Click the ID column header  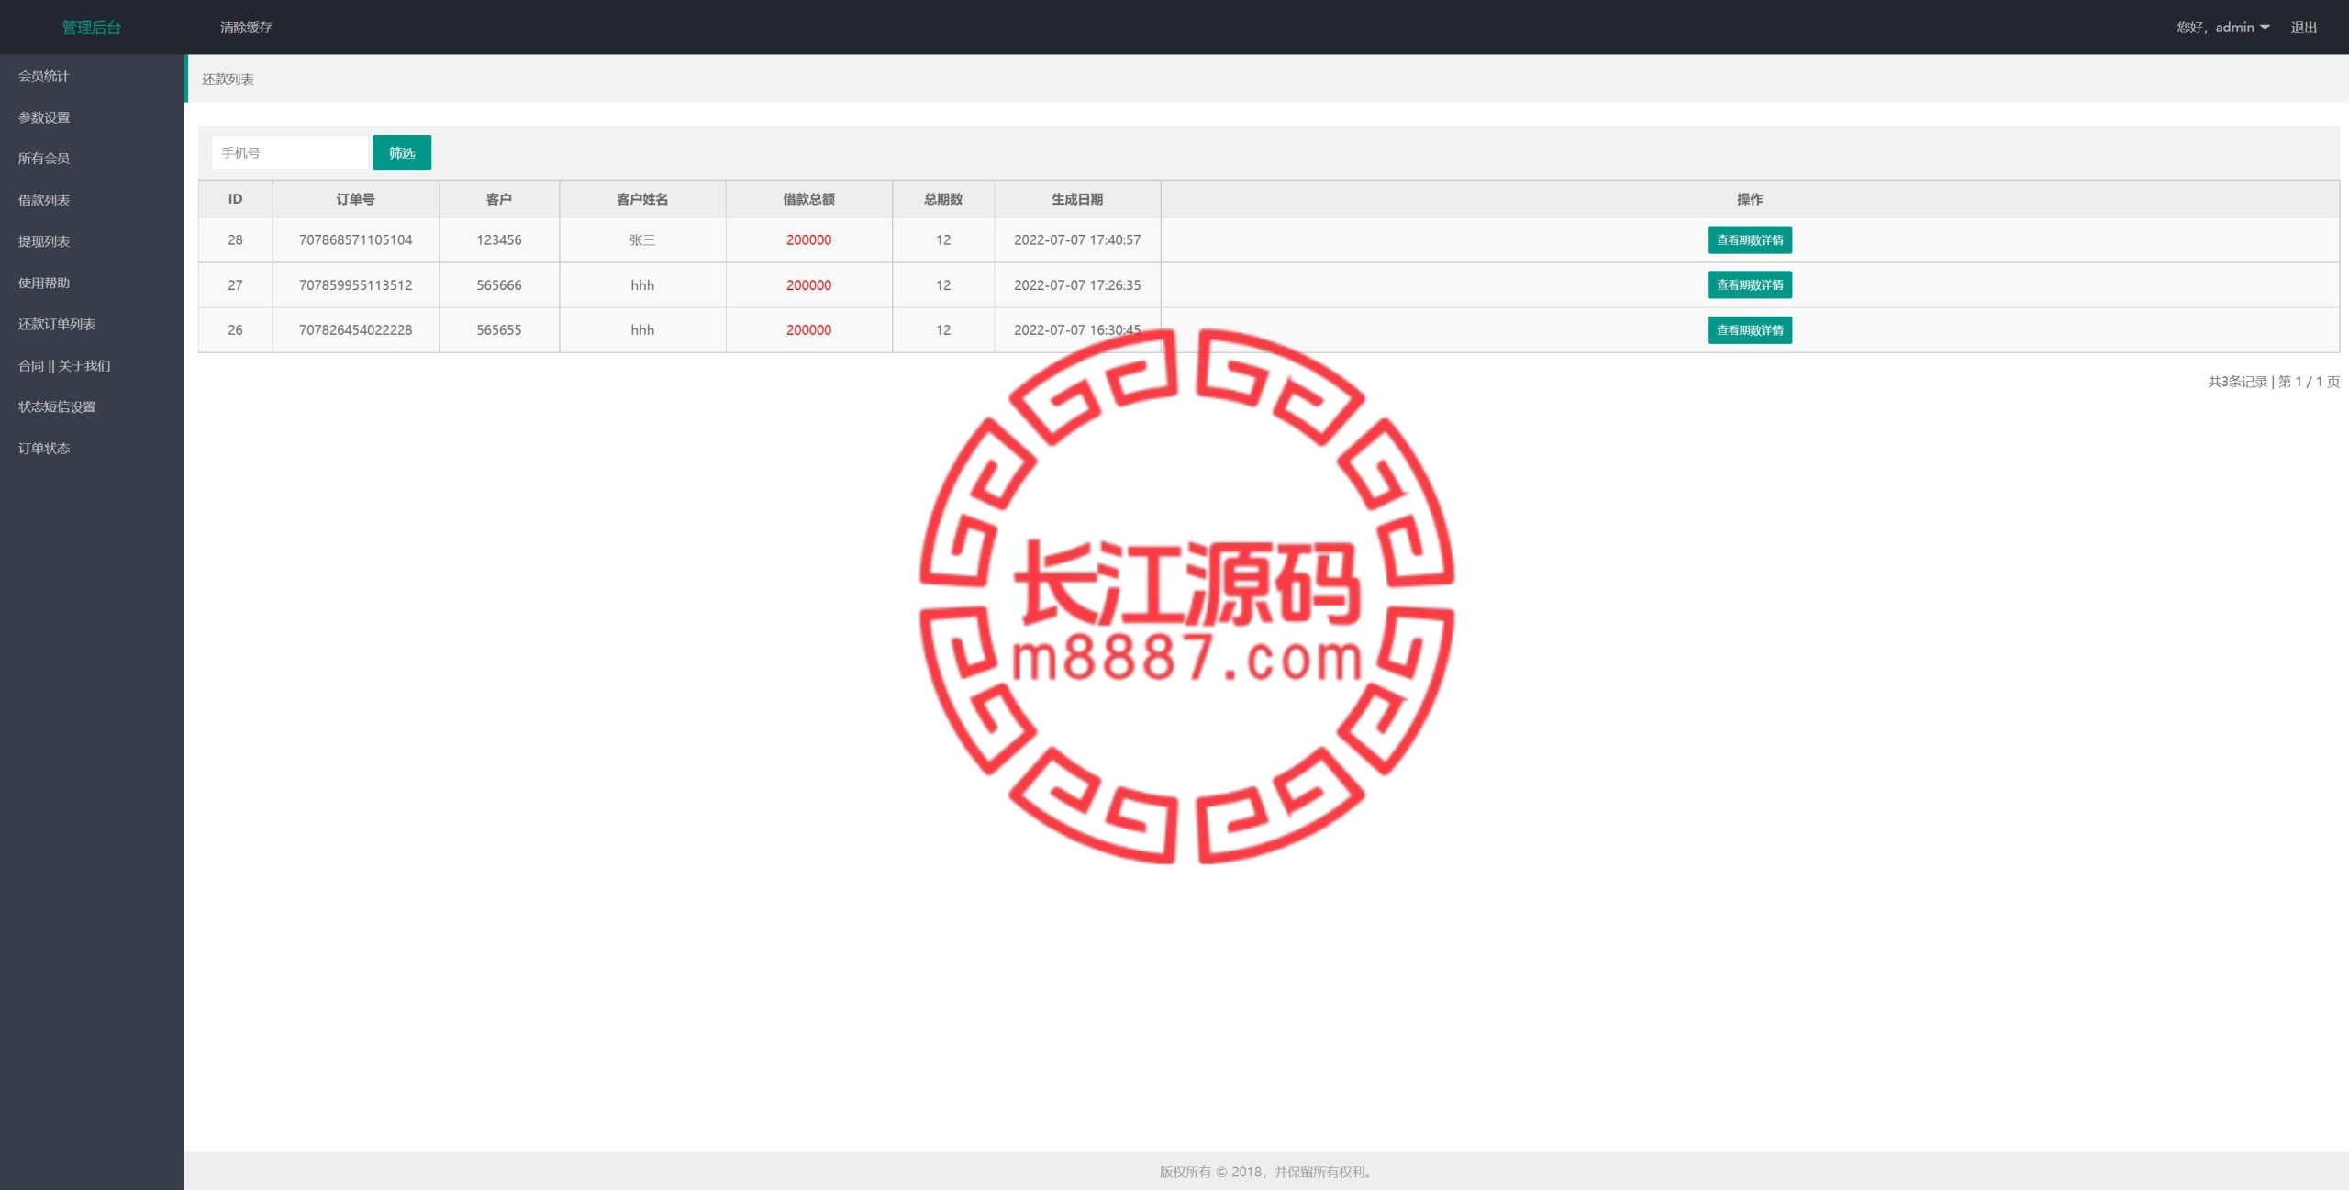[235, 199]
